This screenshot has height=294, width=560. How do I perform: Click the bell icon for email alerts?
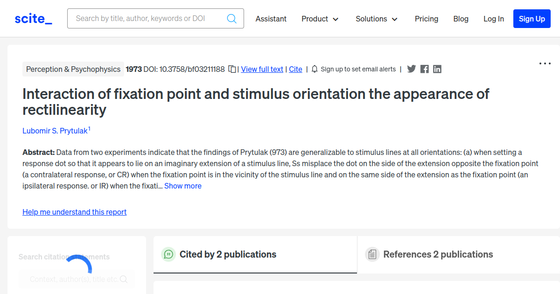[314, 69]
